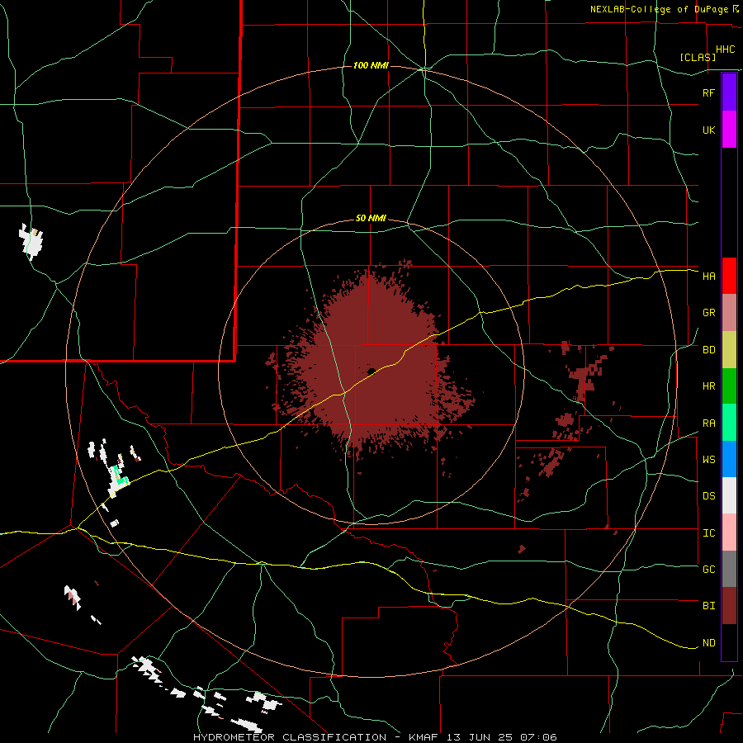
Task: Click the 'HYDROMETEOR CLASSIFICATION' title text
Action: click(289, 737)
